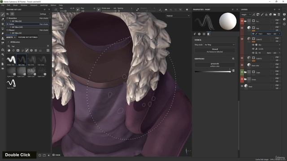Select the Polygon fill tool in left toolbar

[x=3, y=29]
